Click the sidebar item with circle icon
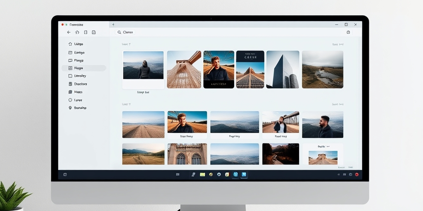This screenshot has width=423, height=211. [x=75, y=100]
